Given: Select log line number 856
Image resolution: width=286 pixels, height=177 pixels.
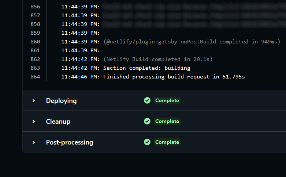Looking at the screenshot, I should point(35,7).
